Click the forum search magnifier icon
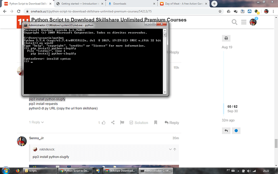 click(x=234, y=21)
